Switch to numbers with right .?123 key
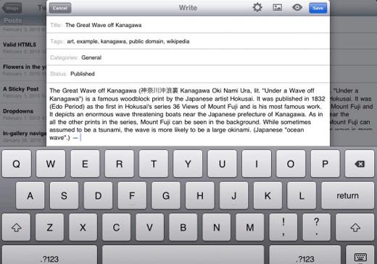The image size is (377, 264). [x=305, y=255]
